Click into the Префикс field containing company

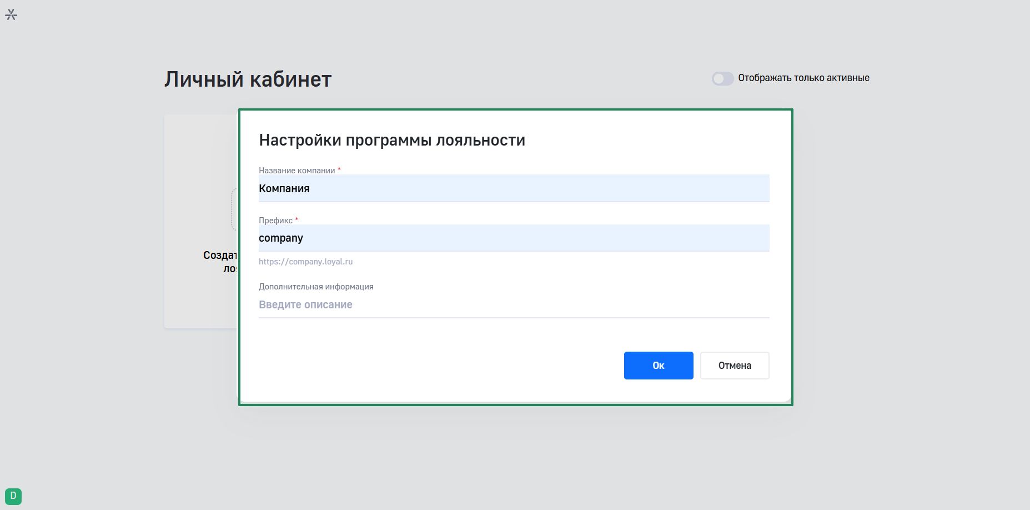click(514, 238)
